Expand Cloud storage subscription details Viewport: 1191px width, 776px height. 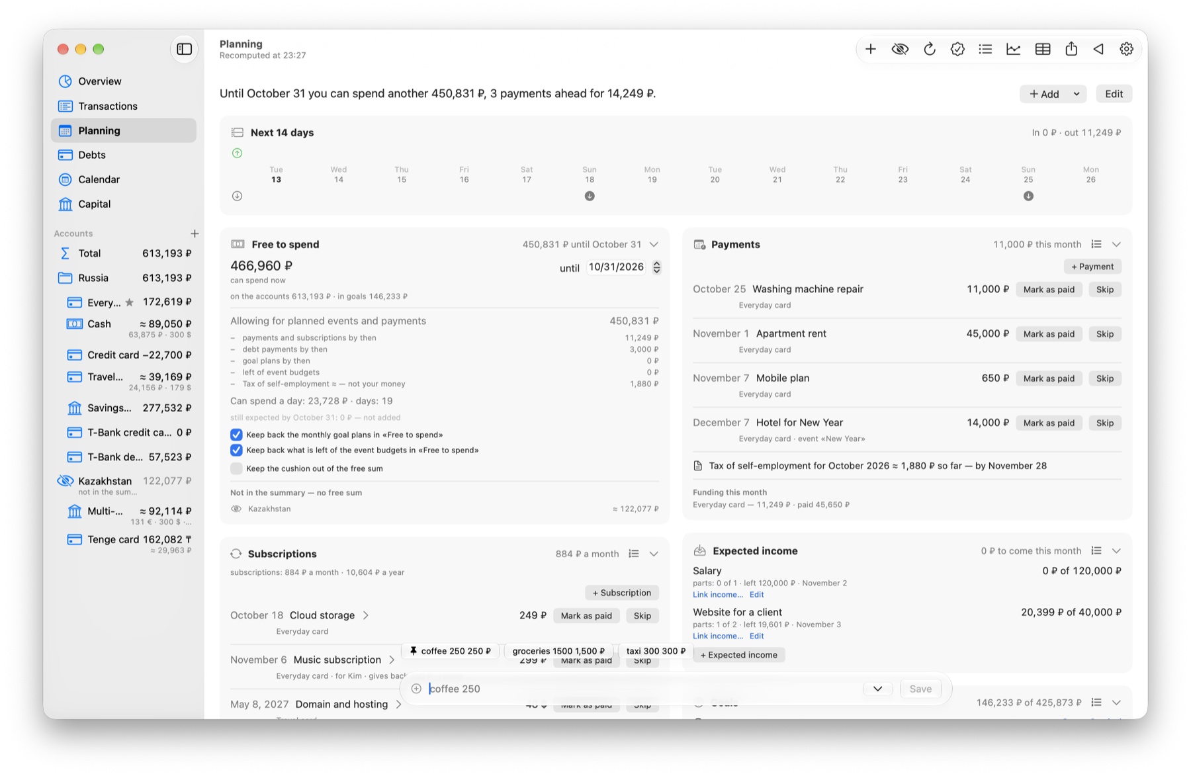(366, 615)
